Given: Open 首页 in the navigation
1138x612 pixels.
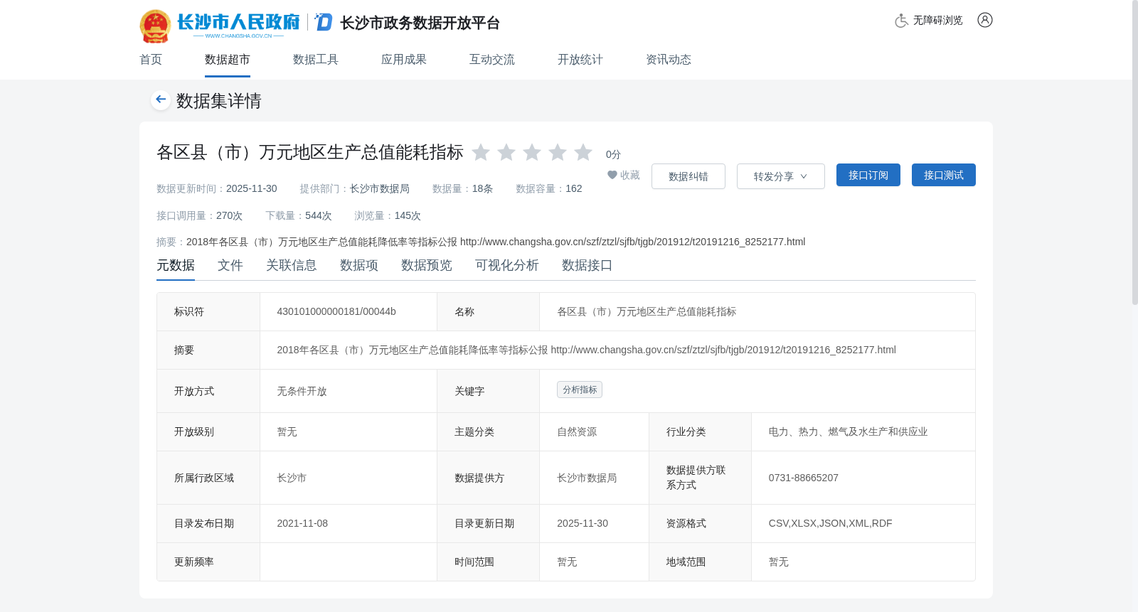Looking at the screenshot, I should 151,60.
